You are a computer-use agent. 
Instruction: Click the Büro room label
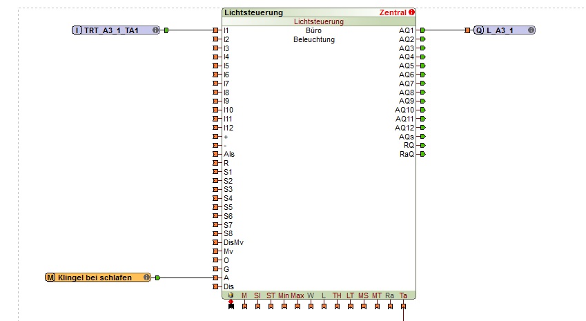pyautogui.click(x=313, y=30)
